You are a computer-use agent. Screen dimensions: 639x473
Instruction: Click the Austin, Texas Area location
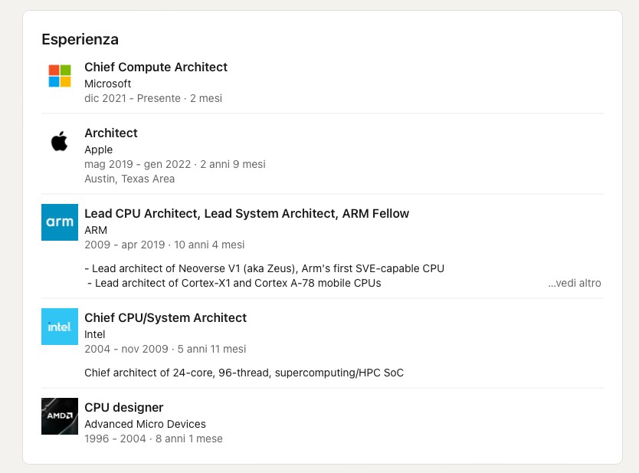(129, 179)
